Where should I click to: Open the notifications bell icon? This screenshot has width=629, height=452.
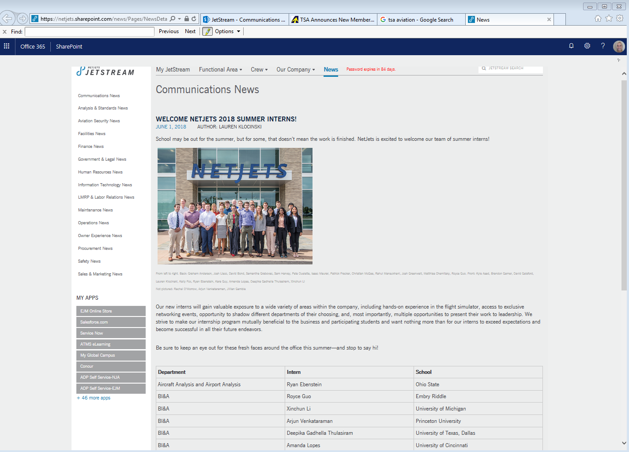[571, 46]
